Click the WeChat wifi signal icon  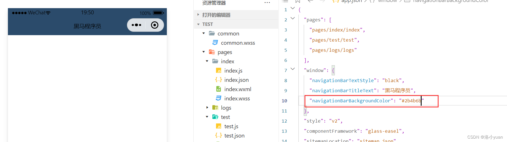pyautogui.click(x=48, y=13)
